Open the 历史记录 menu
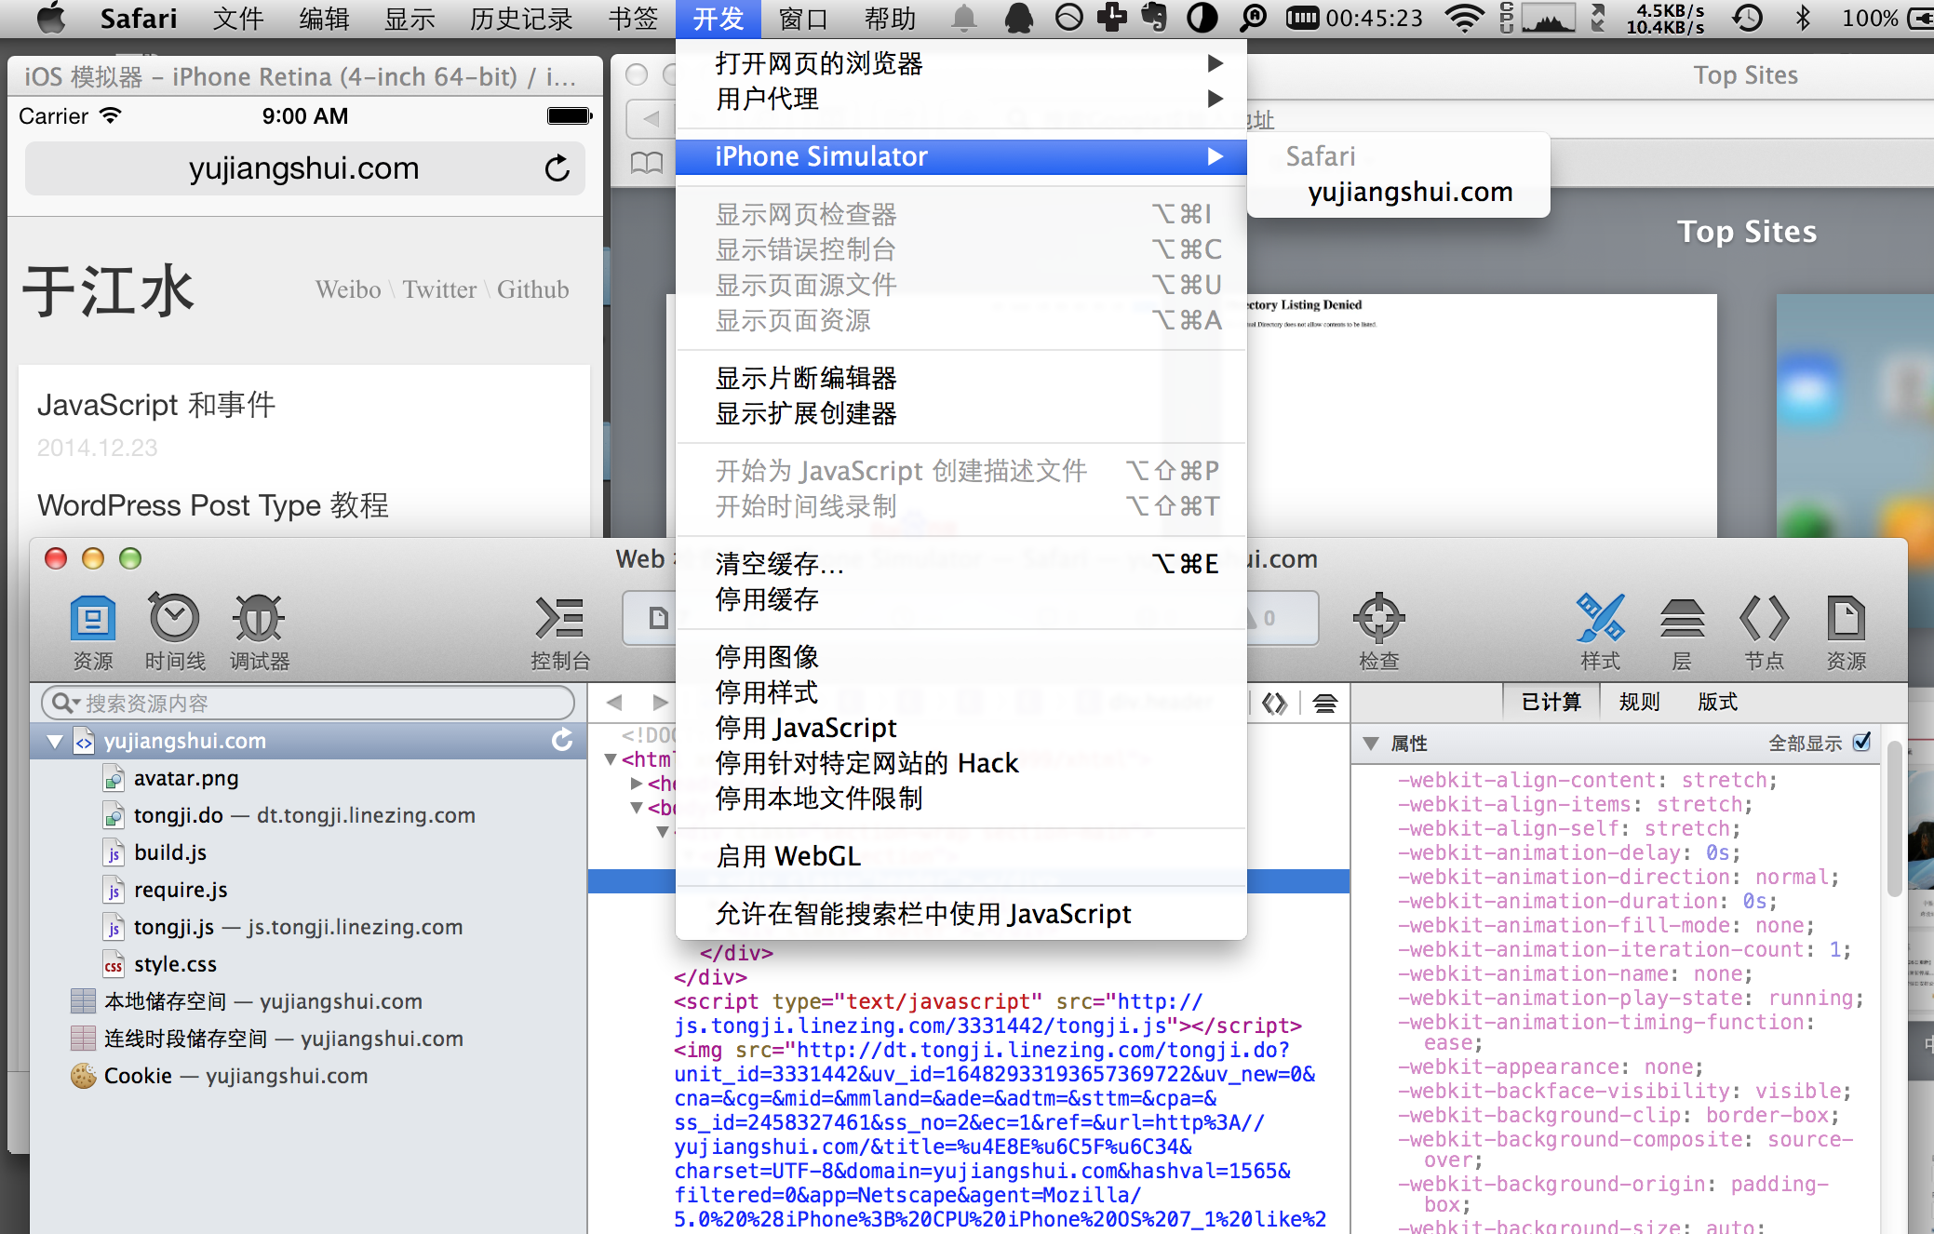Screen dimensions: 1934x1234 (x=521, y=19)
